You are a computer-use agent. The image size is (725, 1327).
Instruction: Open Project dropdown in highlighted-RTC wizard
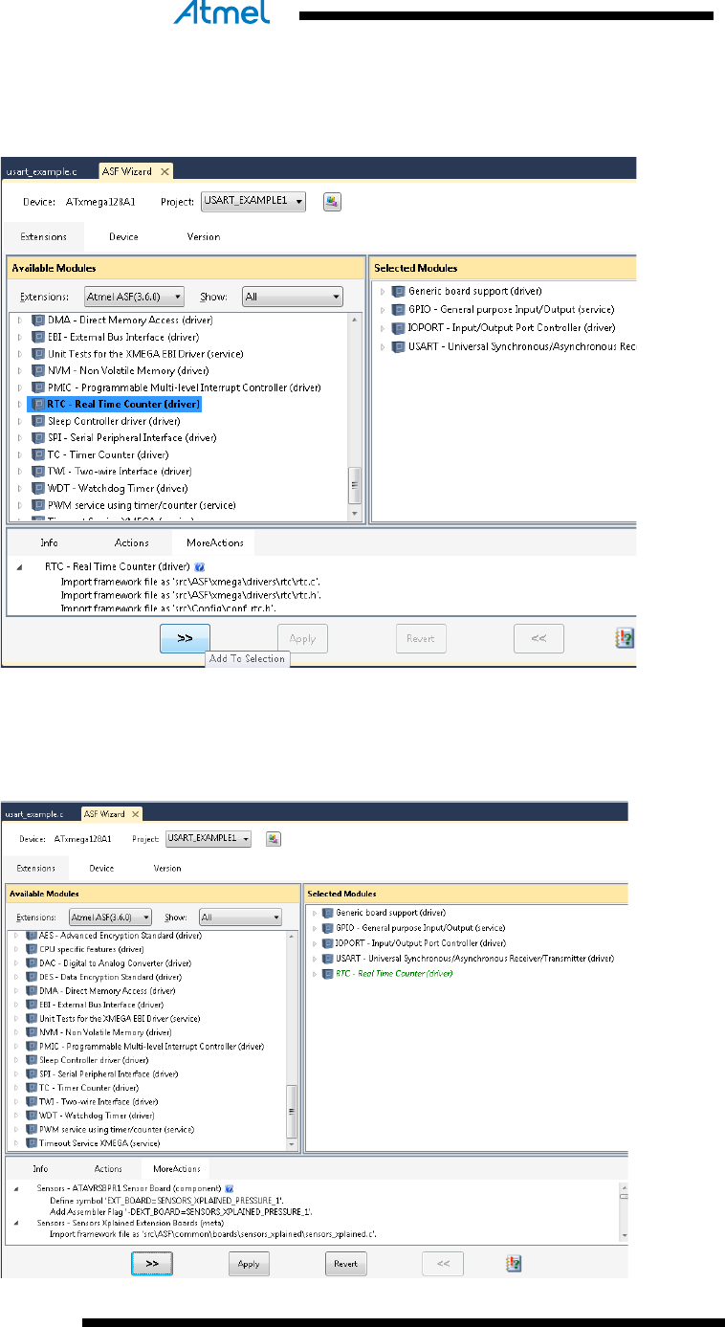click(x=254, y=202)
